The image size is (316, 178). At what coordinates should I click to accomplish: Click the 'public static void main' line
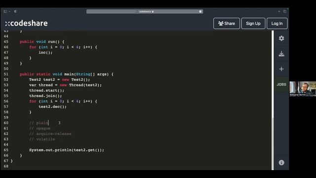(x=67, y=74)
